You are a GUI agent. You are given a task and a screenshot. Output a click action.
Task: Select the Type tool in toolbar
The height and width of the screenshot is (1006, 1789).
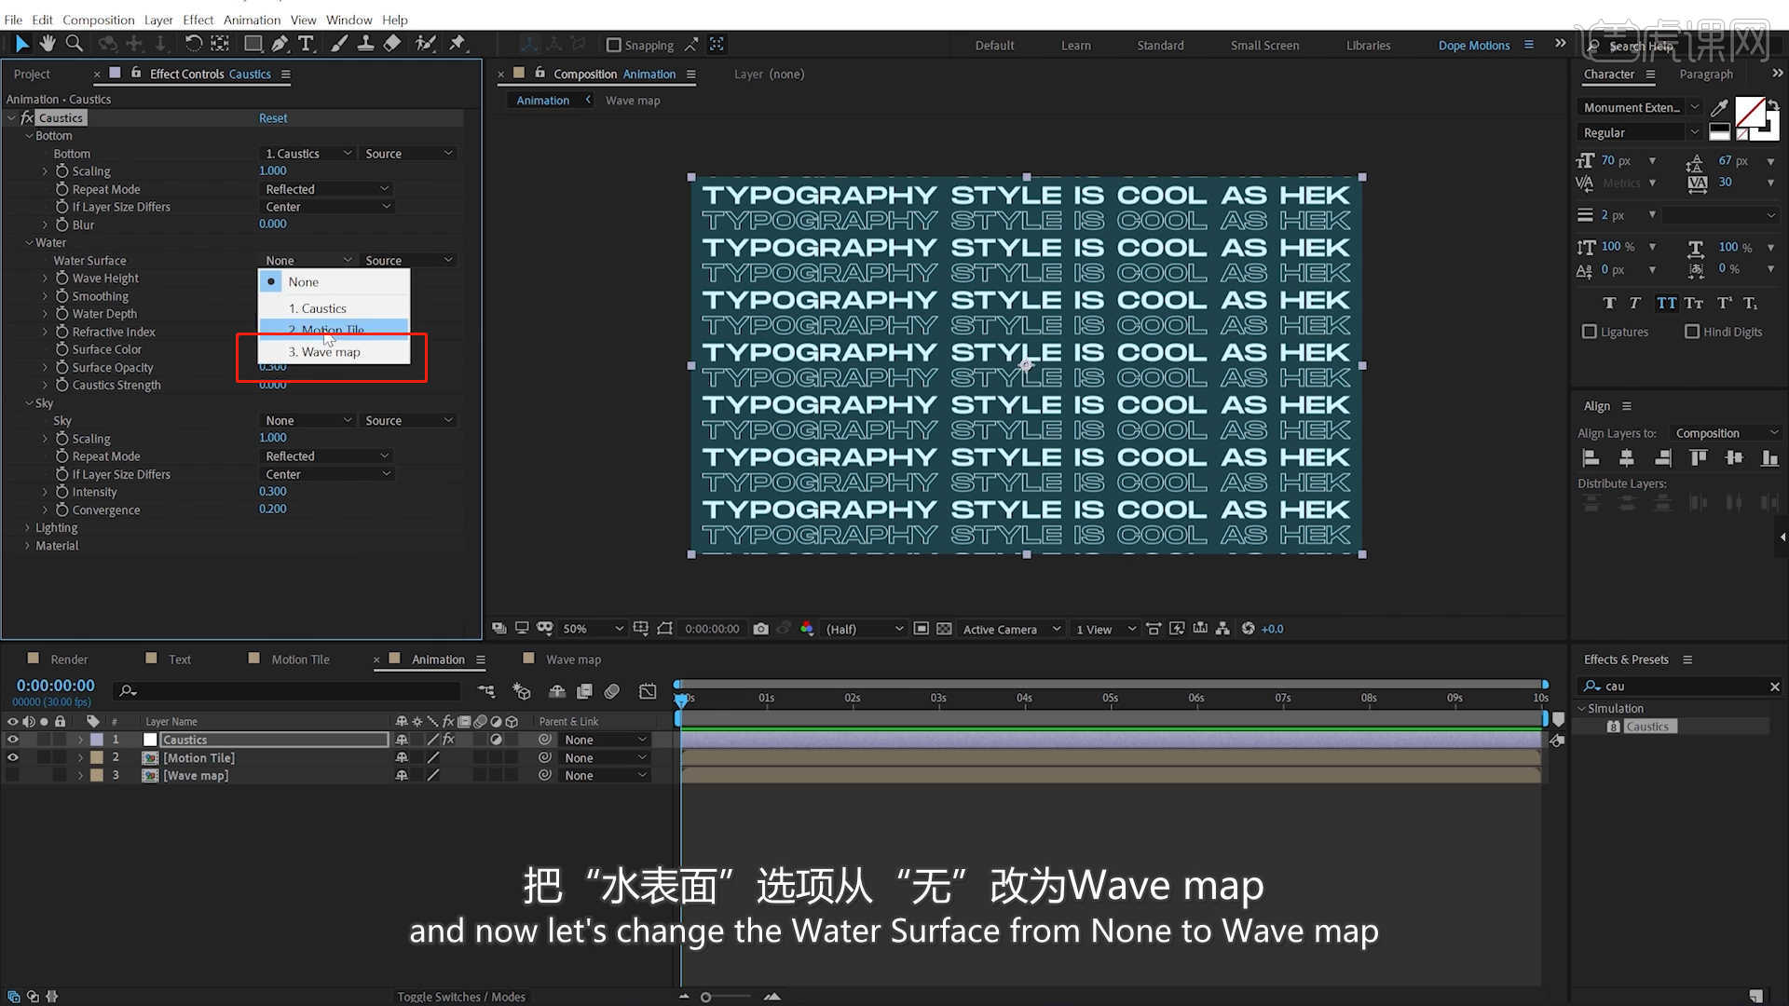[307, 43]
